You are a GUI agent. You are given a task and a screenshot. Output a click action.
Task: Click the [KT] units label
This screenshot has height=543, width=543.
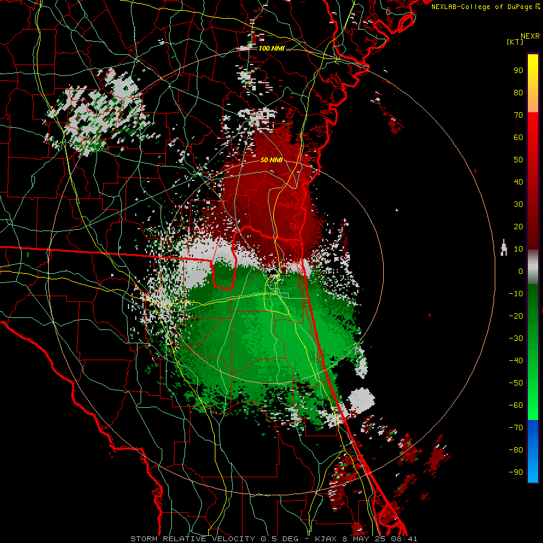point(515,42)
